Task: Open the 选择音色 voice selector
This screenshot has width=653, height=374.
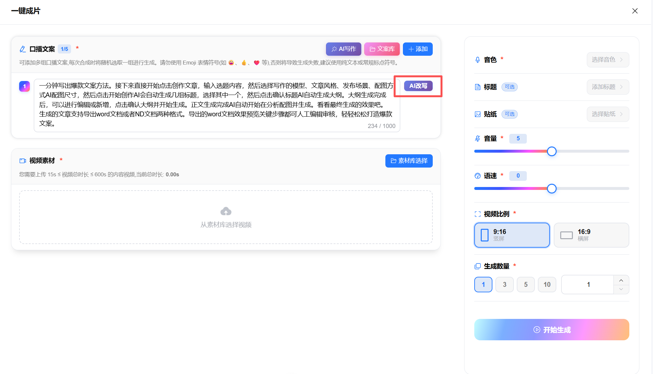Action: tap(608, 60)
